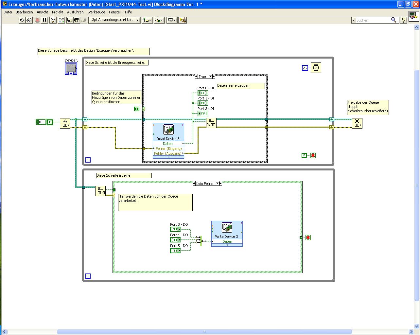Toggle the False constant beside Obtain Queue
The image size is (420, 335).
point(49,122)
